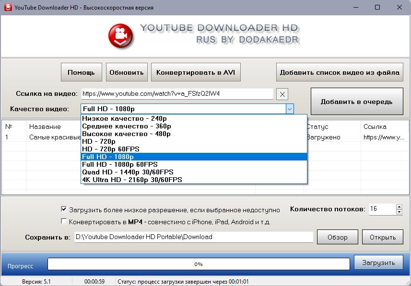This screenshot has height=286, width=411.
Task: Open folder browser with Обзор button
Action: [x=337, y=237]
